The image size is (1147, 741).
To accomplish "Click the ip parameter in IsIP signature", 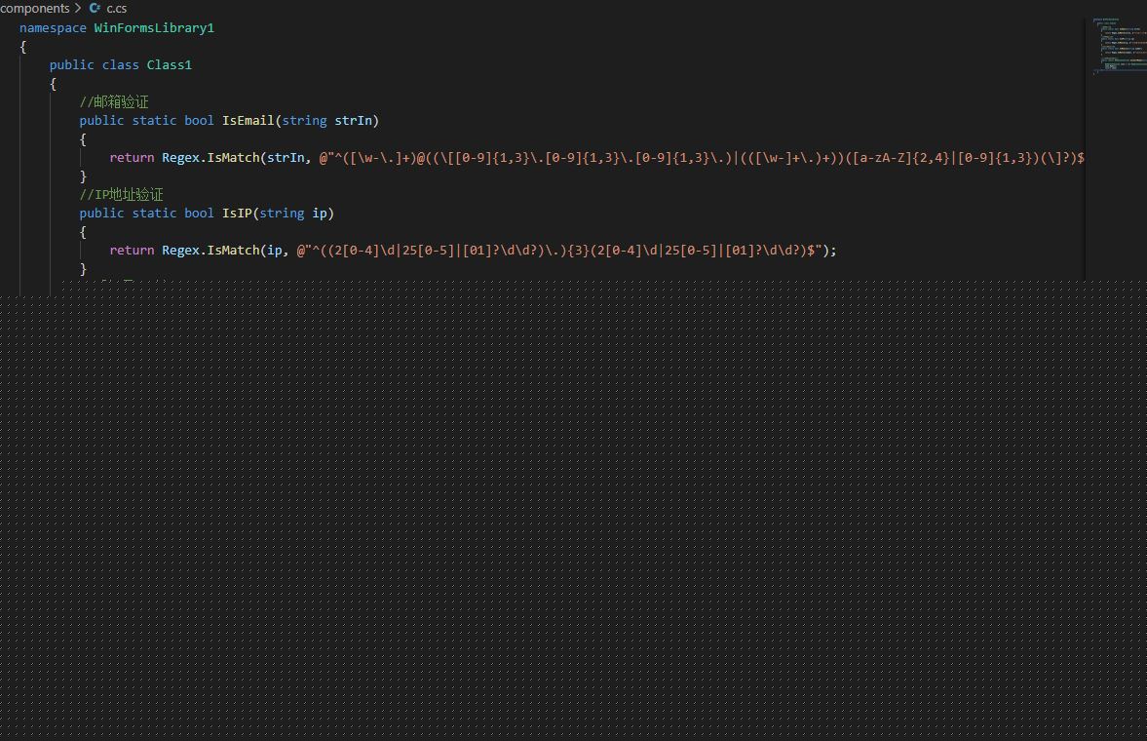I will [321, 213].
